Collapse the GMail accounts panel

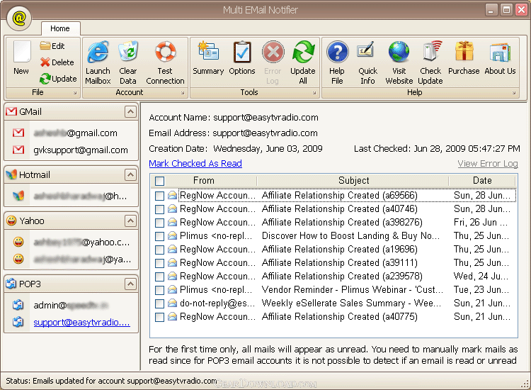130,111
